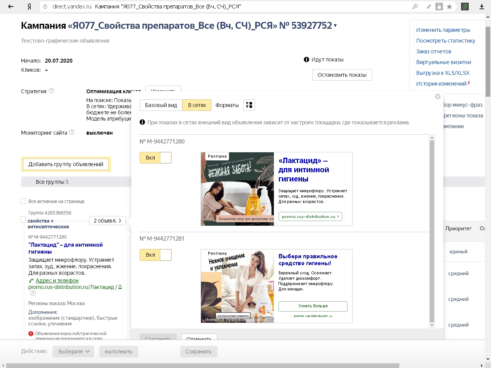
Task: Open "Лактацид" – для интимной гигиены ad title
Action: (x=66, y=248)
